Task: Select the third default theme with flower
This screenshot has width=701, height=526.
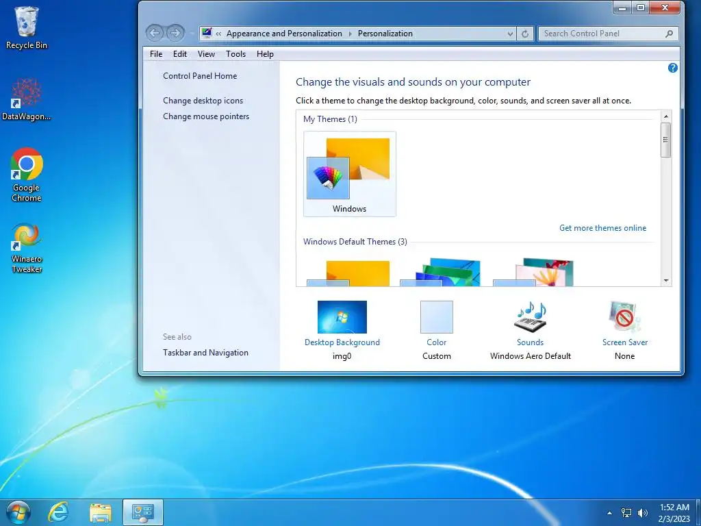Action: pos(533,272)
